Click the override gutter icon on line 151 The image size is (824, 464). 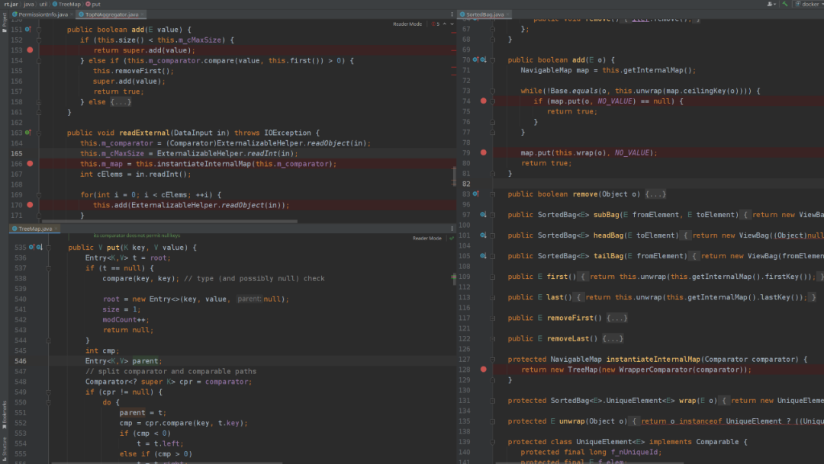28,30
